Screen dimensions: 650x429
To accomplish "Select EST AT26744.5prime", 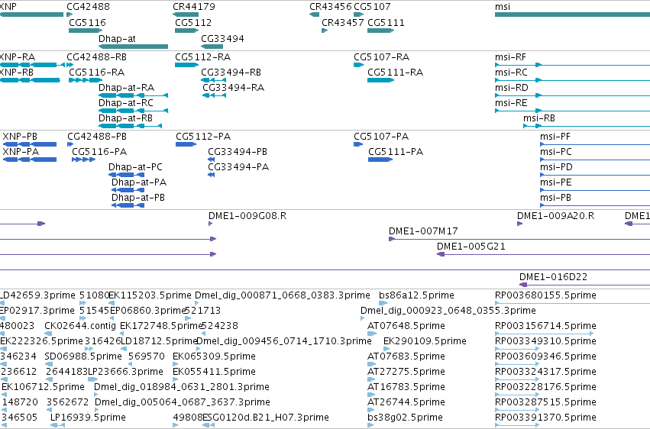I will [x=406, y=402].
